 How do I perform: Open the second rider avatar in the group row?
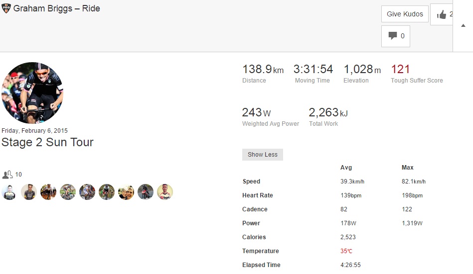tap(29, 192)
